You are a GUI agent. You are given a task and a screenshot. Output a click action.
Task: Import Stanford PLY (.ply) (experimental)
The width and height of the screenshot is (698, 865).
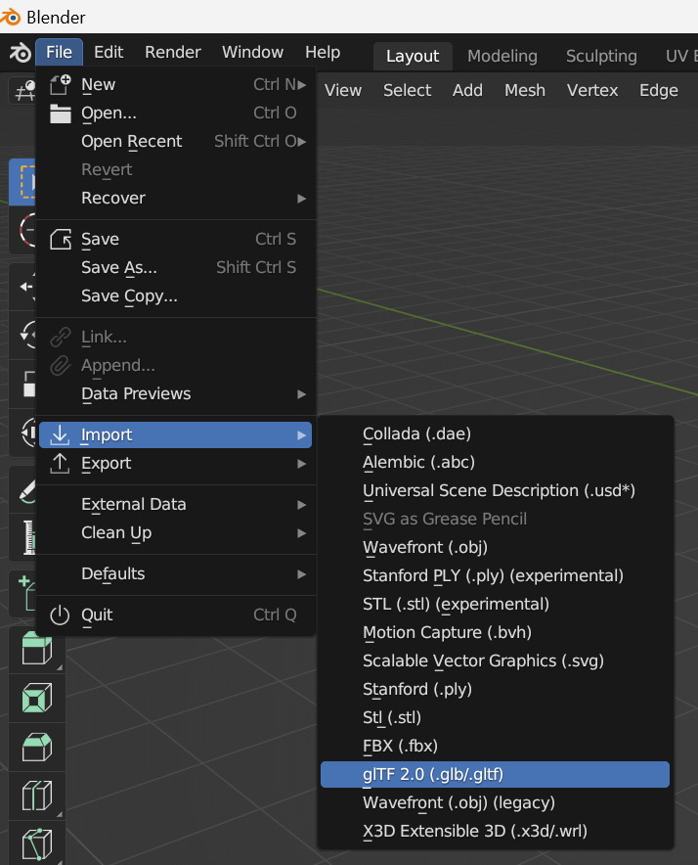495,576
